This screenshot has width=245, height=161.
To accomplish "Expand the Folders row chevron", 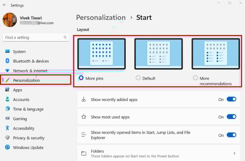I will (235, 153).
